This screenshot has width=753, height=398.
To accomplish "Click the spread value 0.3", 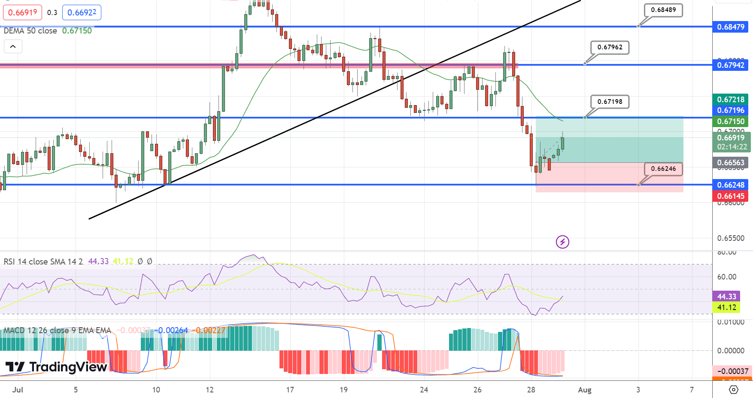I will [52, 13].
